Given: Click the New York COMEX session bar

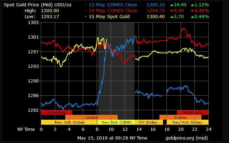Looking at the screenshot, I should pyautogui.click(x=116, y=122).
